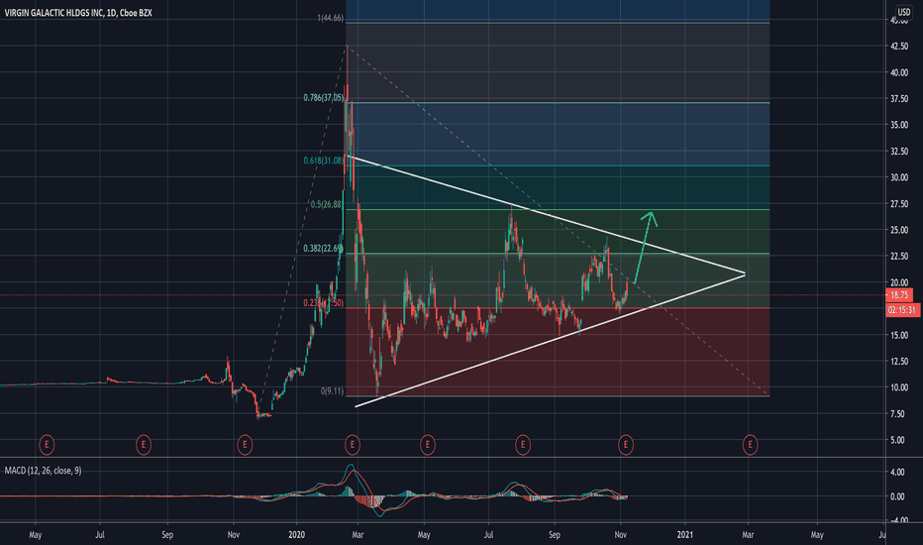Select the Fibonacci label 1(44.66)
Screen dimensions: 923x545
(330, 18)
